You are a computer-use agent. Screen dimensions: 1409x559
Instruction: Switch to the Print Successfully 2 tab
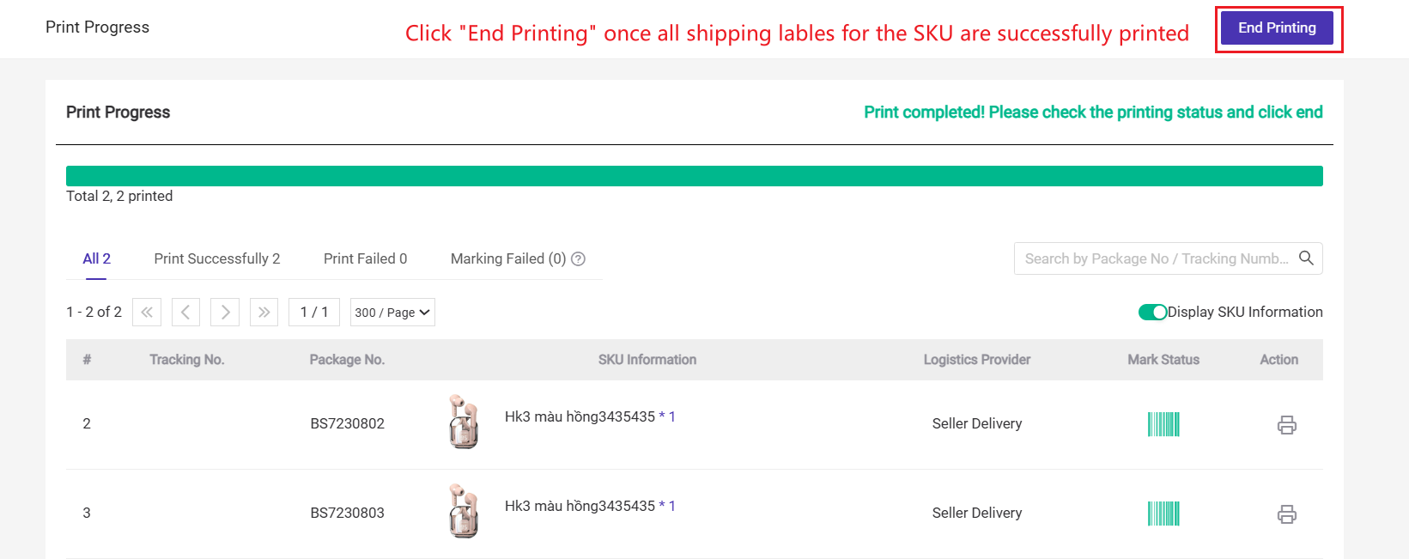pyautogui.click(x=217, y=258)
